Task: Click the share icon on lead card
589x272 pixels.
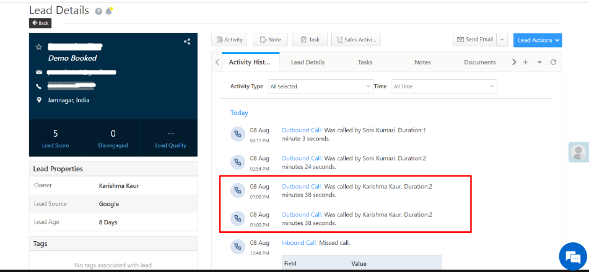Action: pyautogui.click(x=186, y=41)
